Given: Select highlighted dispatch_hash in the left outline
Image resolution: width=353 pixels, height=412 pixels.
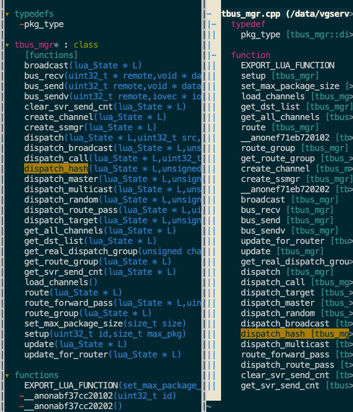Looking at the screenshot, I should (x=56, y=169).
